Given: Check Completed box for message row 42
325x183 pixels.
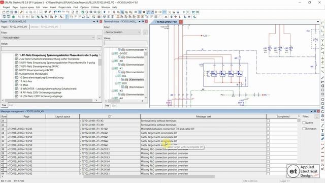Looking at the screenshot, I should 268,166.
